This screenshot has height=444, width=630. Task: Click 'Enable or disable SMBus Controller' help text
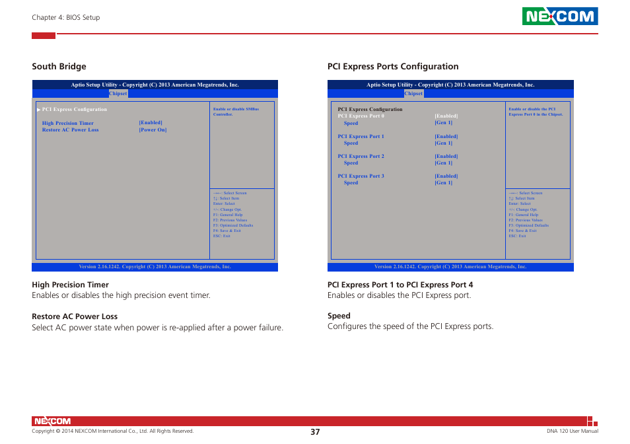236,112
